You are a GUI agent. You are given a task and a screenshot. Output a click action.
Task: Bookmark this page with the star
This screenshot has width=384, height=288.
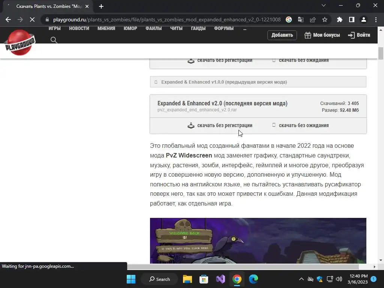click(325, 19)
